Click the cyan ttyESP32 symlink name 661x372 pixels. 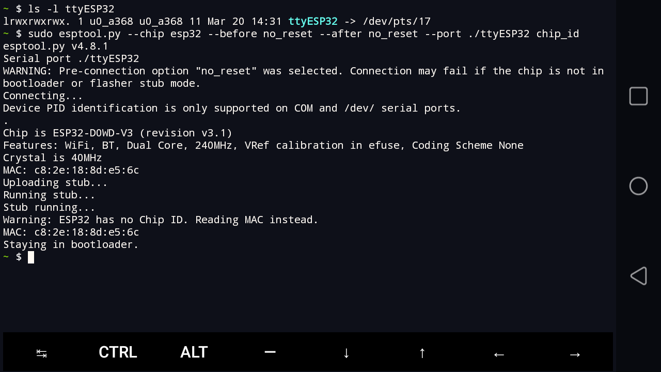[x=312, y=21]
